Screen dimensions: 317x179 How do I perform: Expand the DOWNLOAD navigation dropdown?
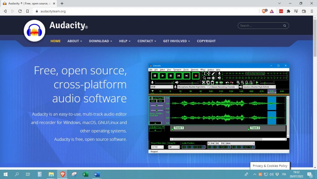[100, 41]
